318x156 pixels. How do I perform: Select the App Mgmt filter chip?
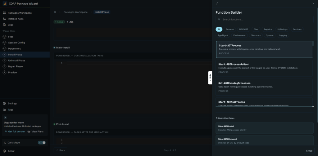(223, 35)
